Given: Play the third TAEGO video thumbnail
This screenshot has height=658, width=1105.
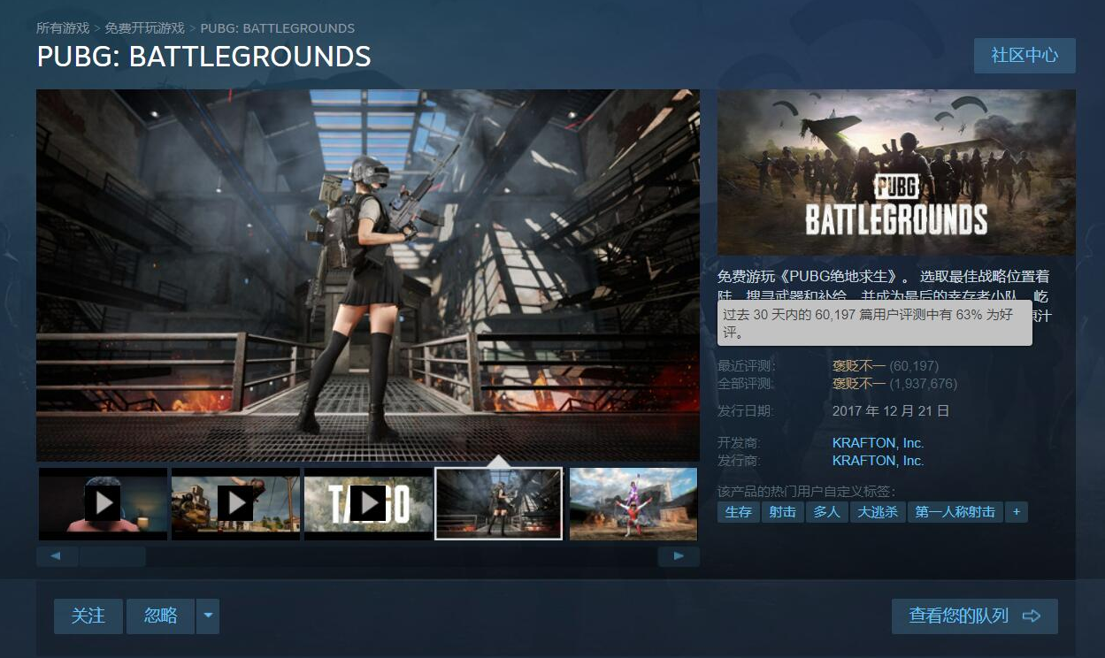Looking at the screenshot, I should point(368,503).
